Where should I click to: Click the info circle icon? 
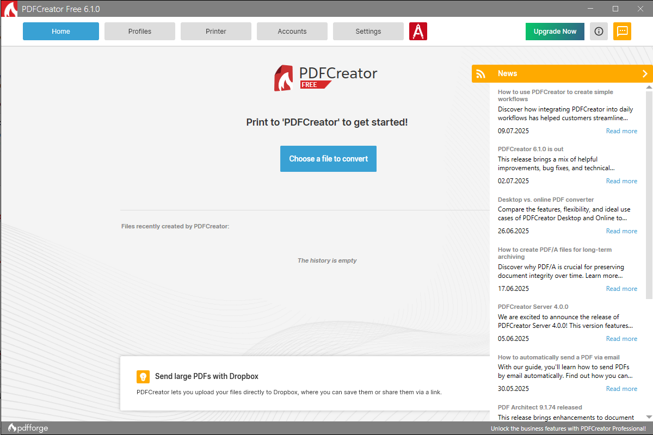pyautogui.click(x=599, y=31)
